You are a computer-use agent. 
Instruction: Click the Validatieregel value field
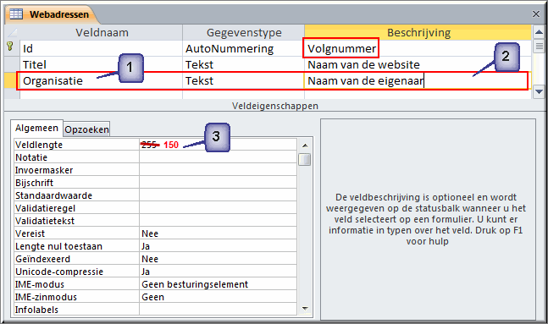218,208
